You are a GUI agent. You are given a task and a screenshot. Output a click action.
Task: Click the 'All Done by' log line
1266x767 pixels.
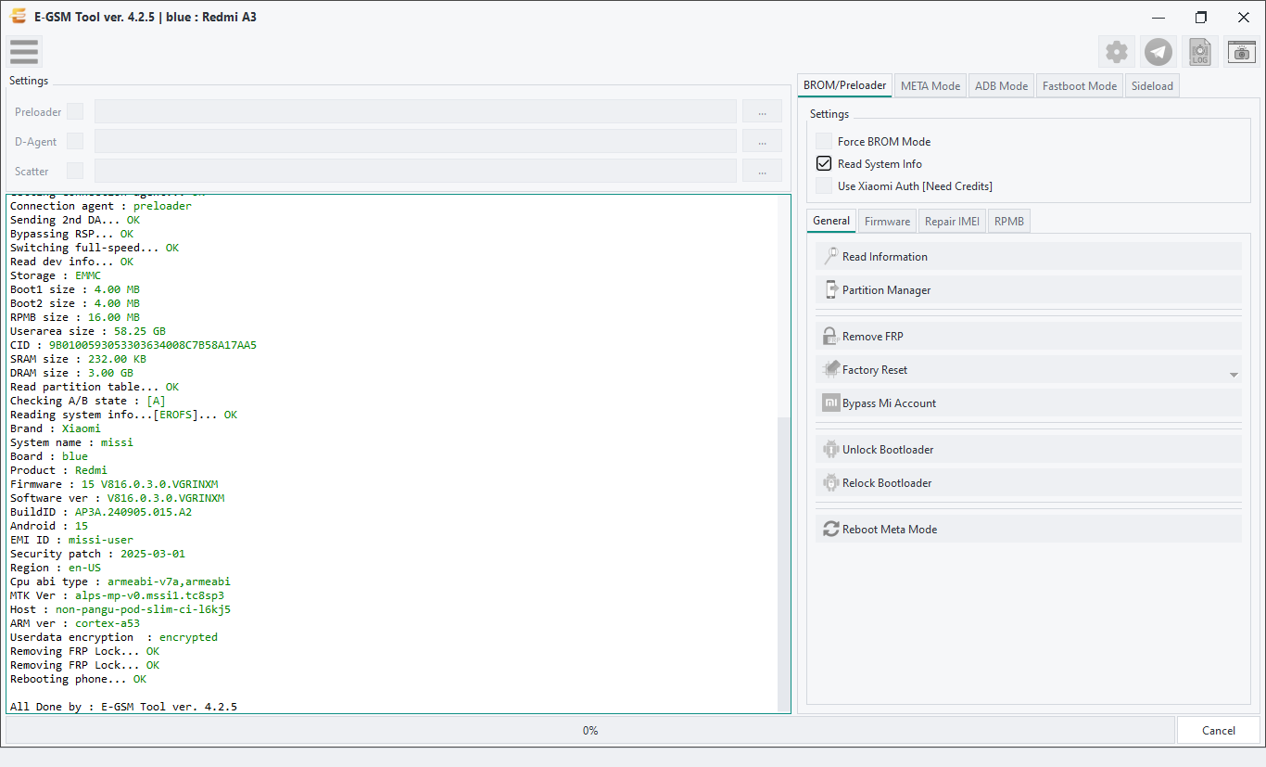click(123, 707)
